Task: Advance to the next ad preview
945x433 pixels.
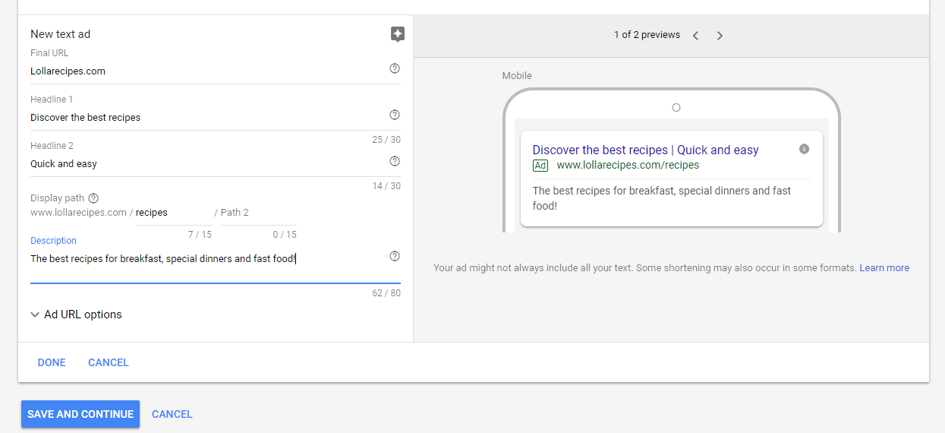Action: [720, 36]
